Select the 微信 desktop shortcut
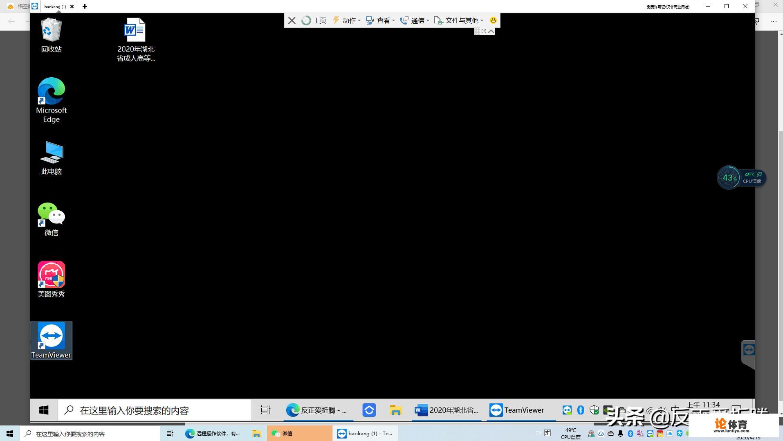 (x=51, y=219)
